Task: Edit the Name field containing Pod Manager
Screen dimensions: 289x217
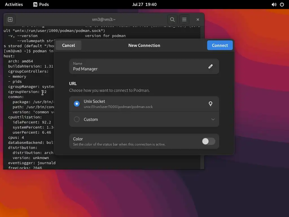Action: tap(144, 66)
